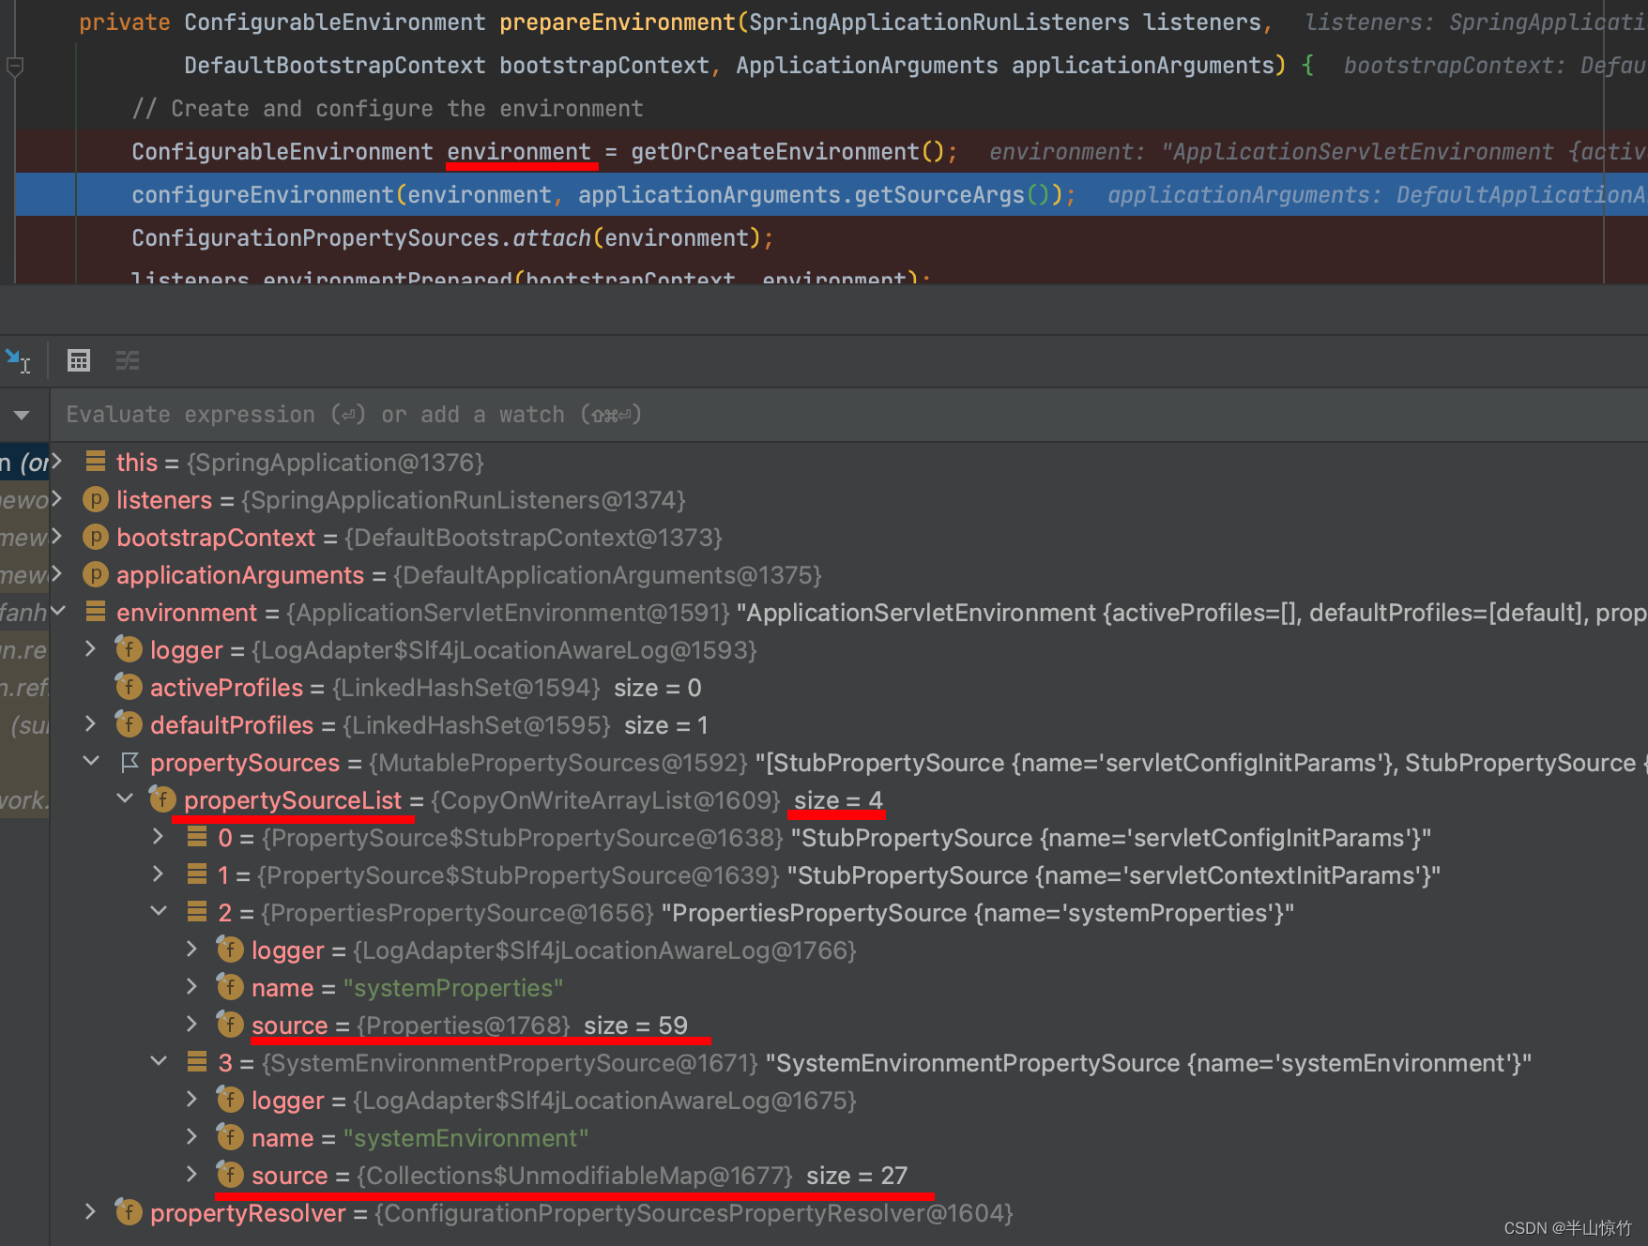Click the list element icon beside index 0

pos(197,836)
